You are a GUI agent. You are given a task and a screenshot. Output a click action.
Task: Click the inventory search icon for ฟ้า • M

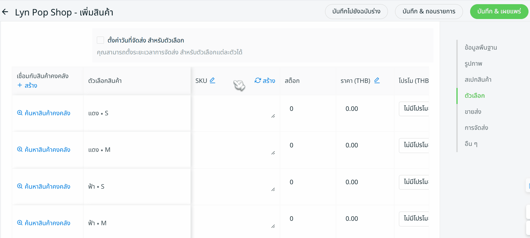pyautogui.click(x=20, y=223)
